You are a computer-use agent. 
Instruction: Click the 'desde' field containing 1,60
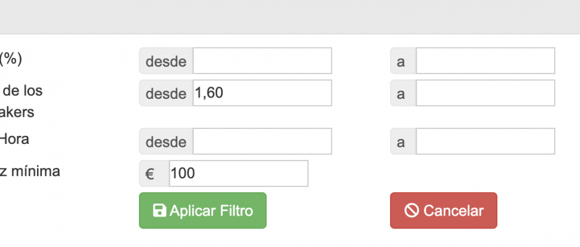tap(262, 93)
